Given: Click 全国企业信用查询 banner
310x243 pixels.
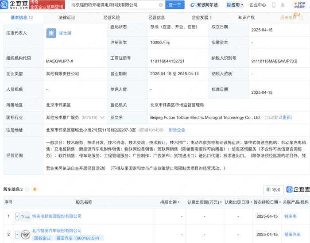Looking at the screenshot, I should pyautogui.click(x=47, y=5).
